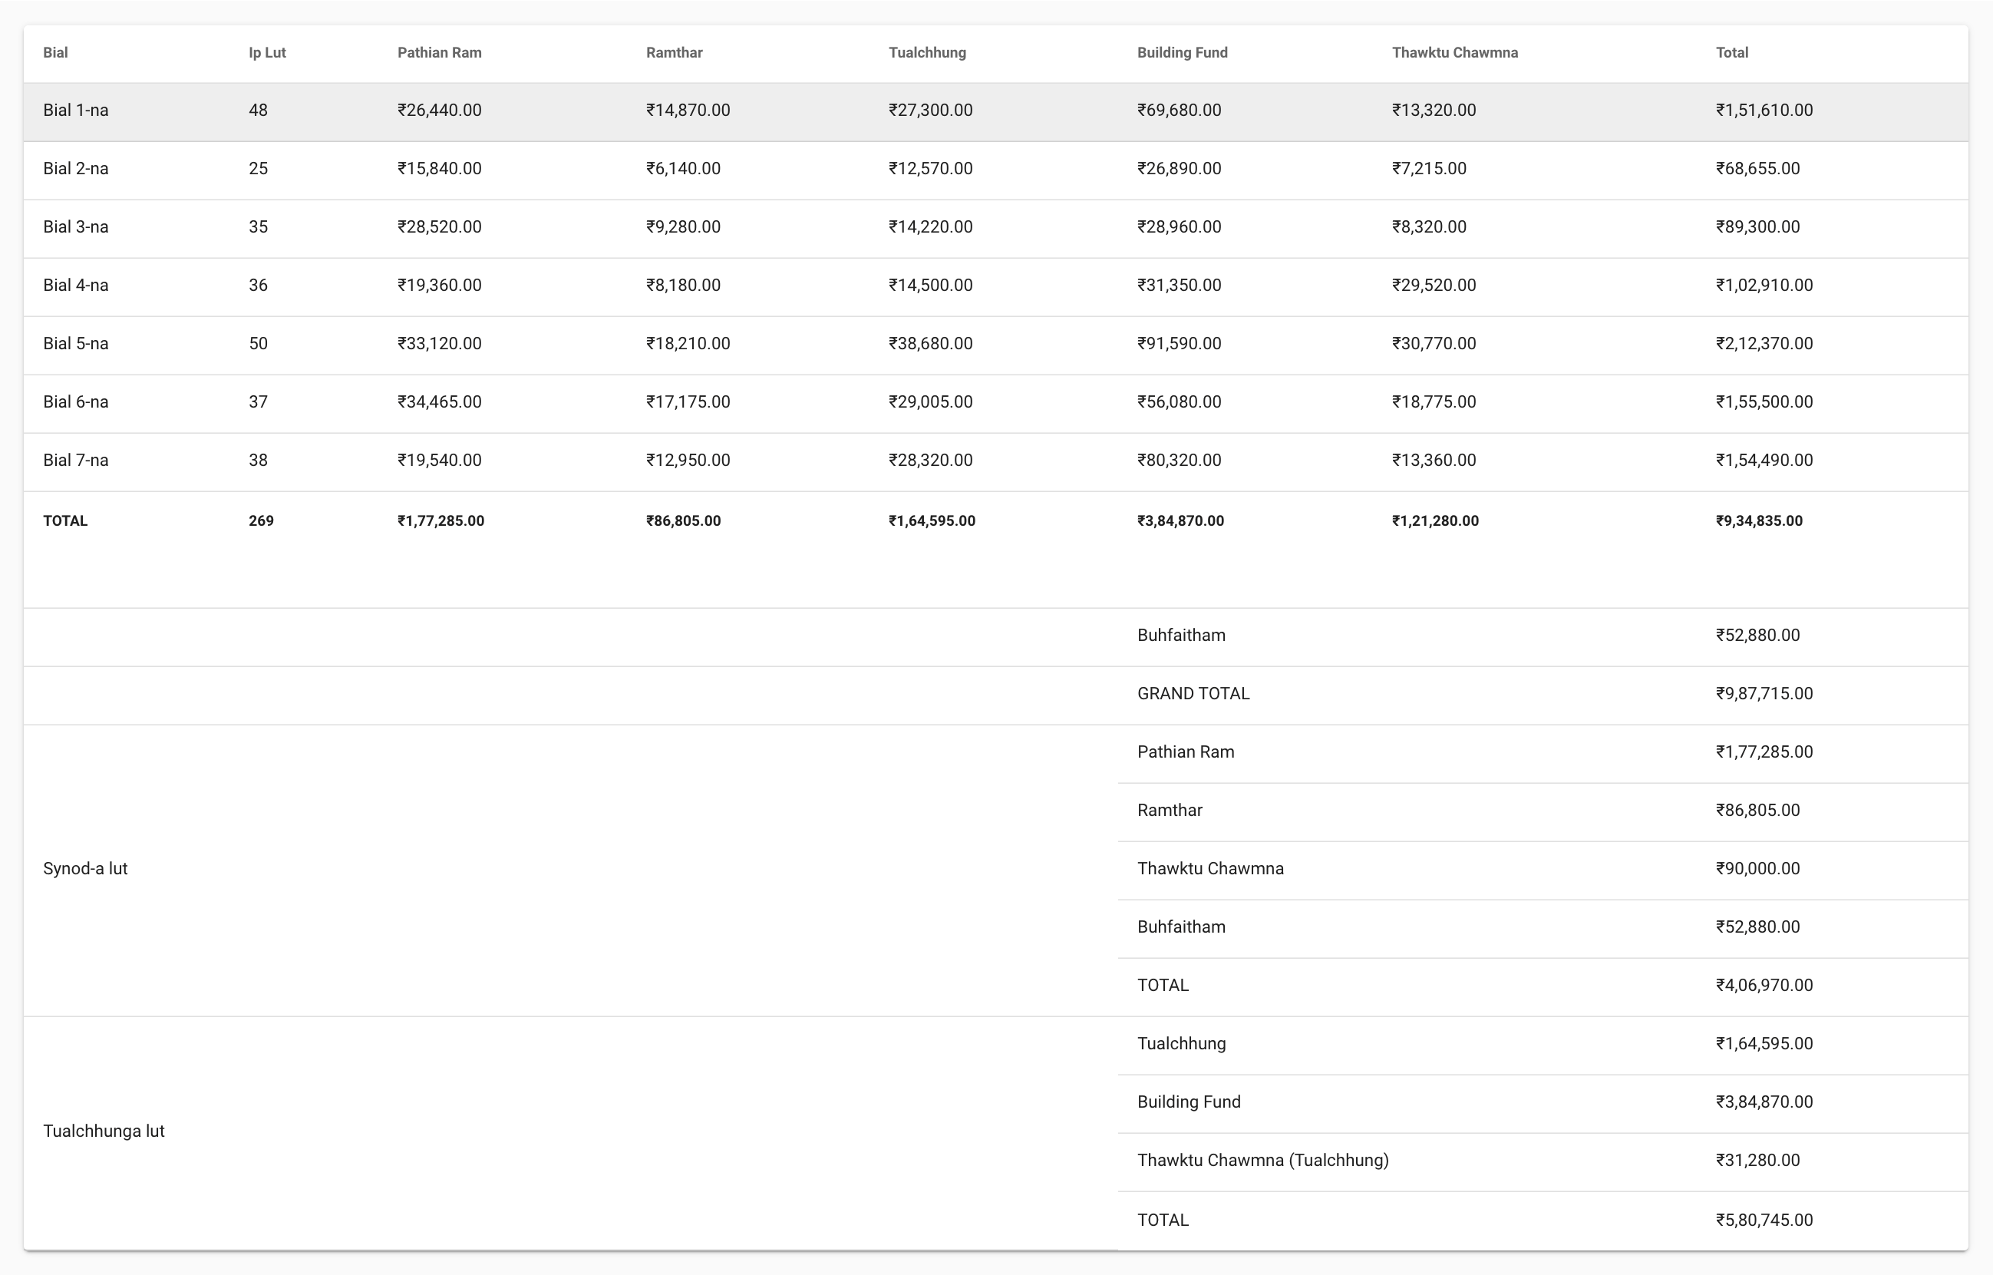Click the Synod-a lut section label

click(85, 868)
